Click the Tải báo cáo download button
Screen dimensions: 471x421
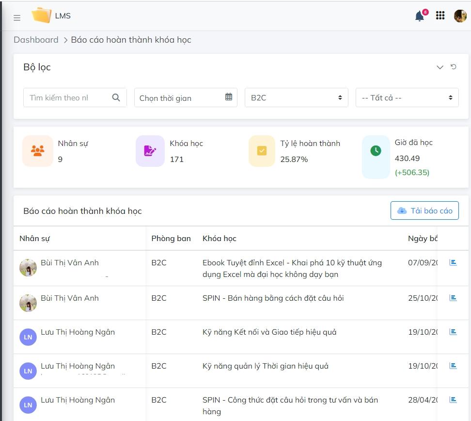424,210
